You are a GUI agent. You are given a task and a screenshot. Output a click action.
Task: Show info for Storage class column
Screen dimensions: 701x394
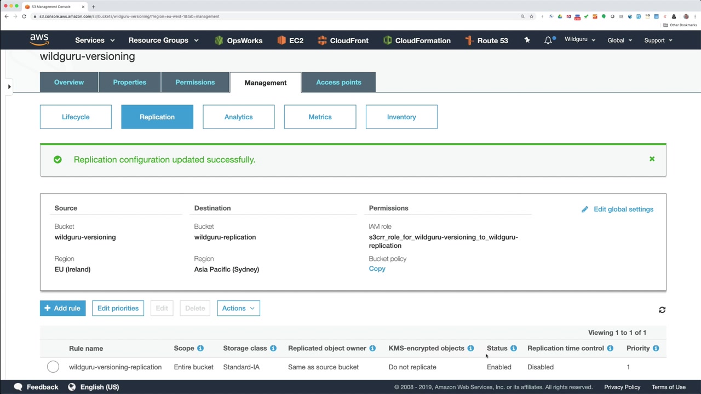pos(273,348)
